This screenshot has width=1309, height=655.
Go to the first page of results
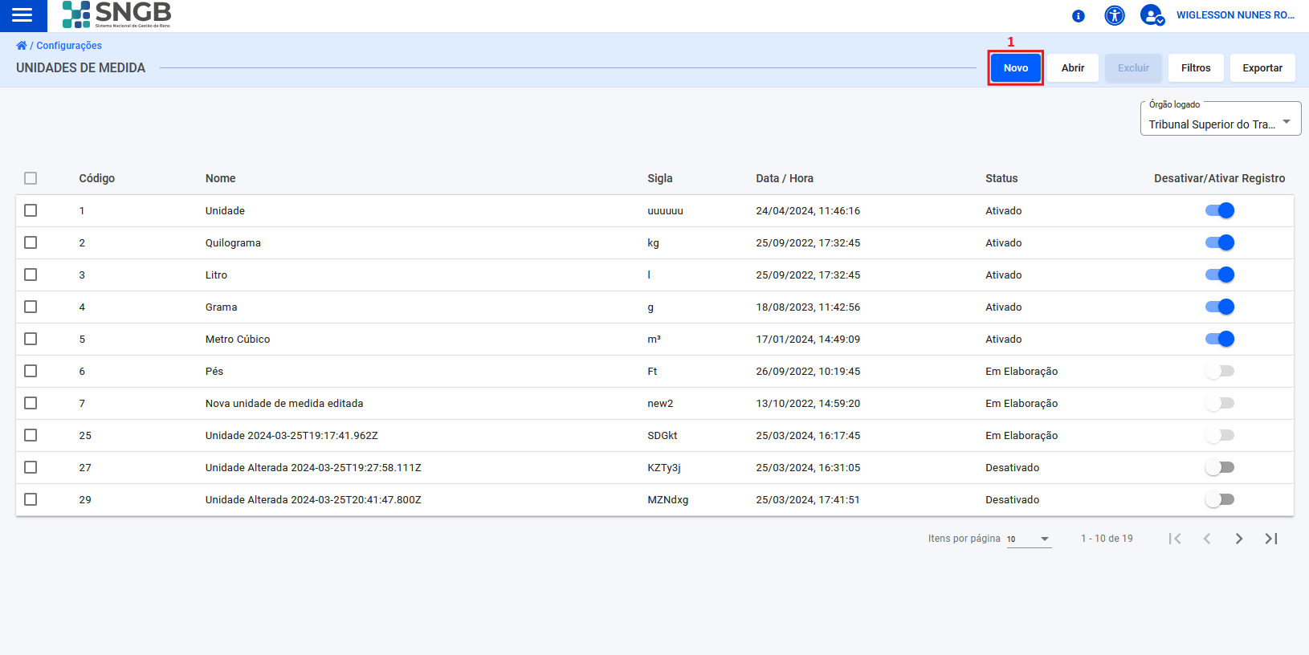tap(1175, 539)
